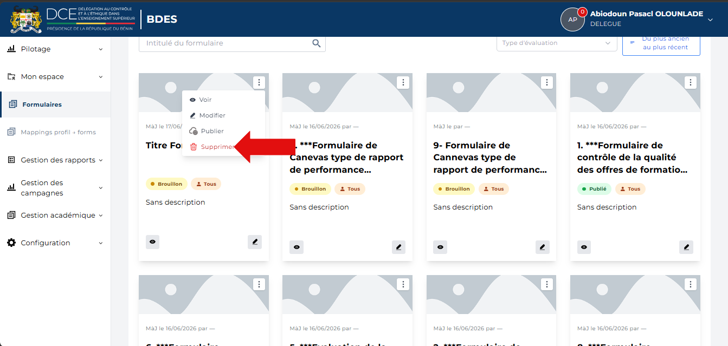Expand the Configuration chevron
Screen dimensions: 728x346
click(x=100, y=243)
